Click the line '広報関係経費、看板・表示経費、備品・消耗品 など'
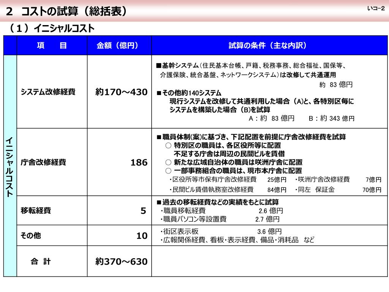This screenshot has width=389, height=292. pyautogui.click(x=237, y=240)
